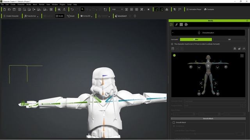Open the Character menu
Viewport: 250px width, 140px height.
point(21,4)
